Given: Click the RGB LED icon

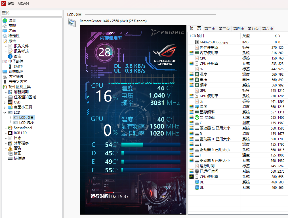Looking at the screenshot, I should (10, 133).
